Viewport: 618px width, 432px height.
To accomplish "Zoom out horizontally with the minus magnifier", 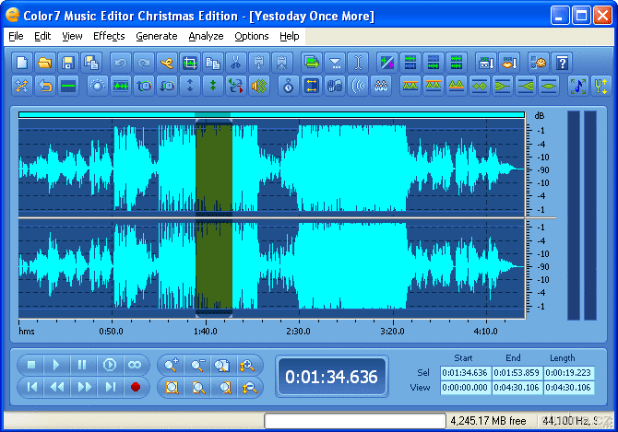I will tap(197, 365).
